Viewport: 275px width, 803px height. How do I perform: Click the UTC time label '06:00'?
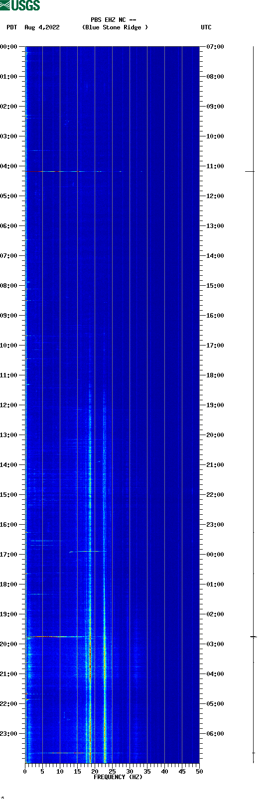pyautogui.click(x=215, y=734)
